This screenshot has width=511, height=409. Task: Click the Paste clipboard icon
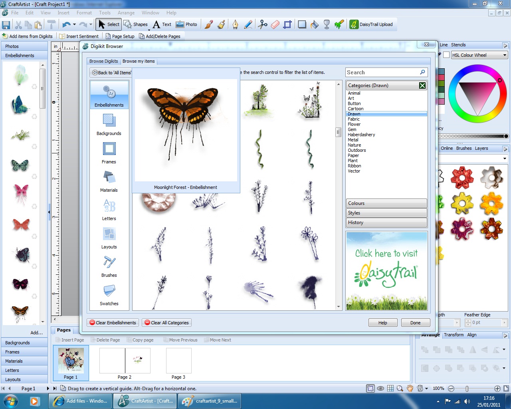[x=38, y=25]
